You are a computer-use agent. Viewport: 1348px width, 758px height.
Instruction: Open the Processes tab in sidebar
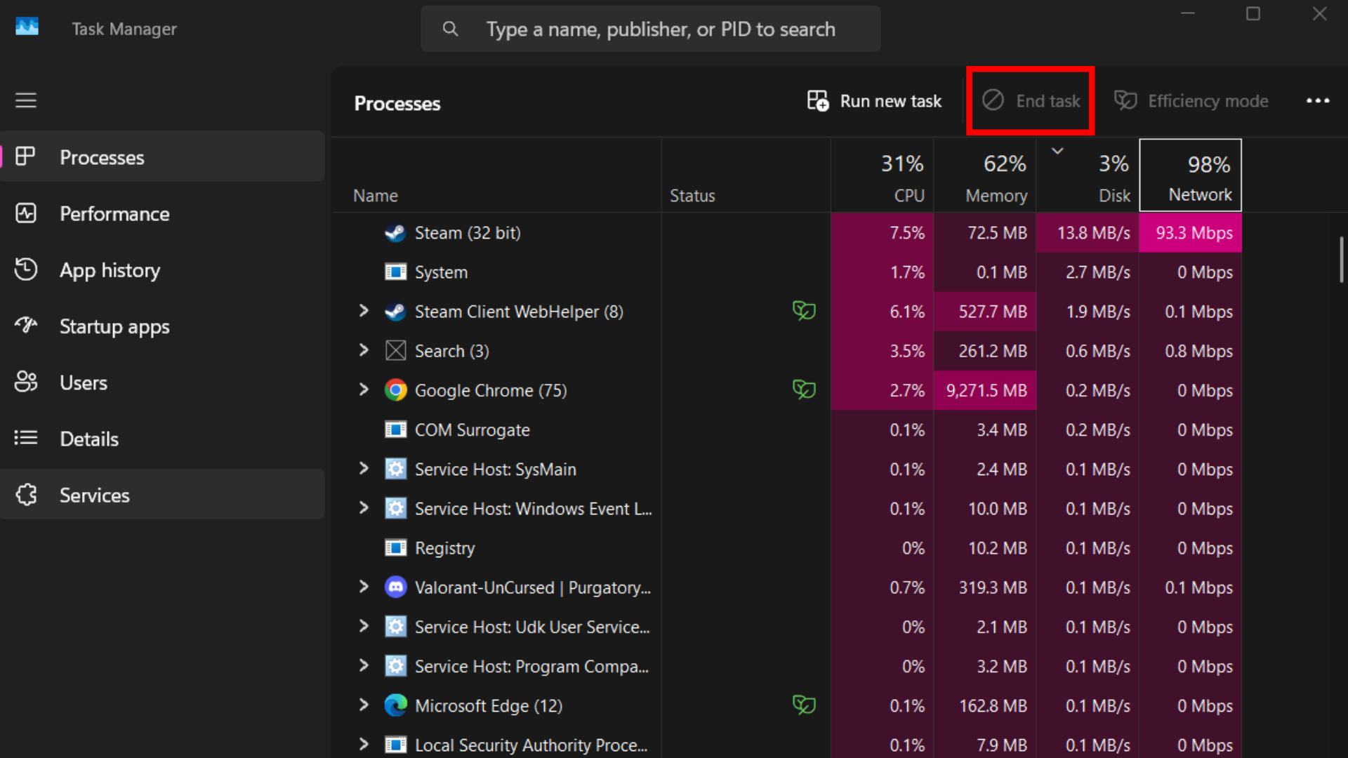[162, 157]
